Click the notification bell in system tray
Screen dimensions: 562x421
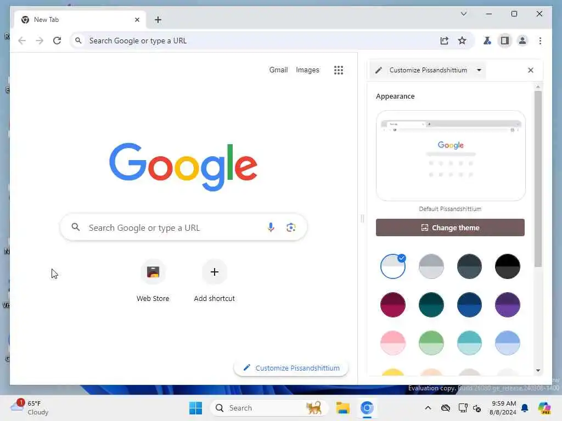pyautogui.click(x=525, y=408)
